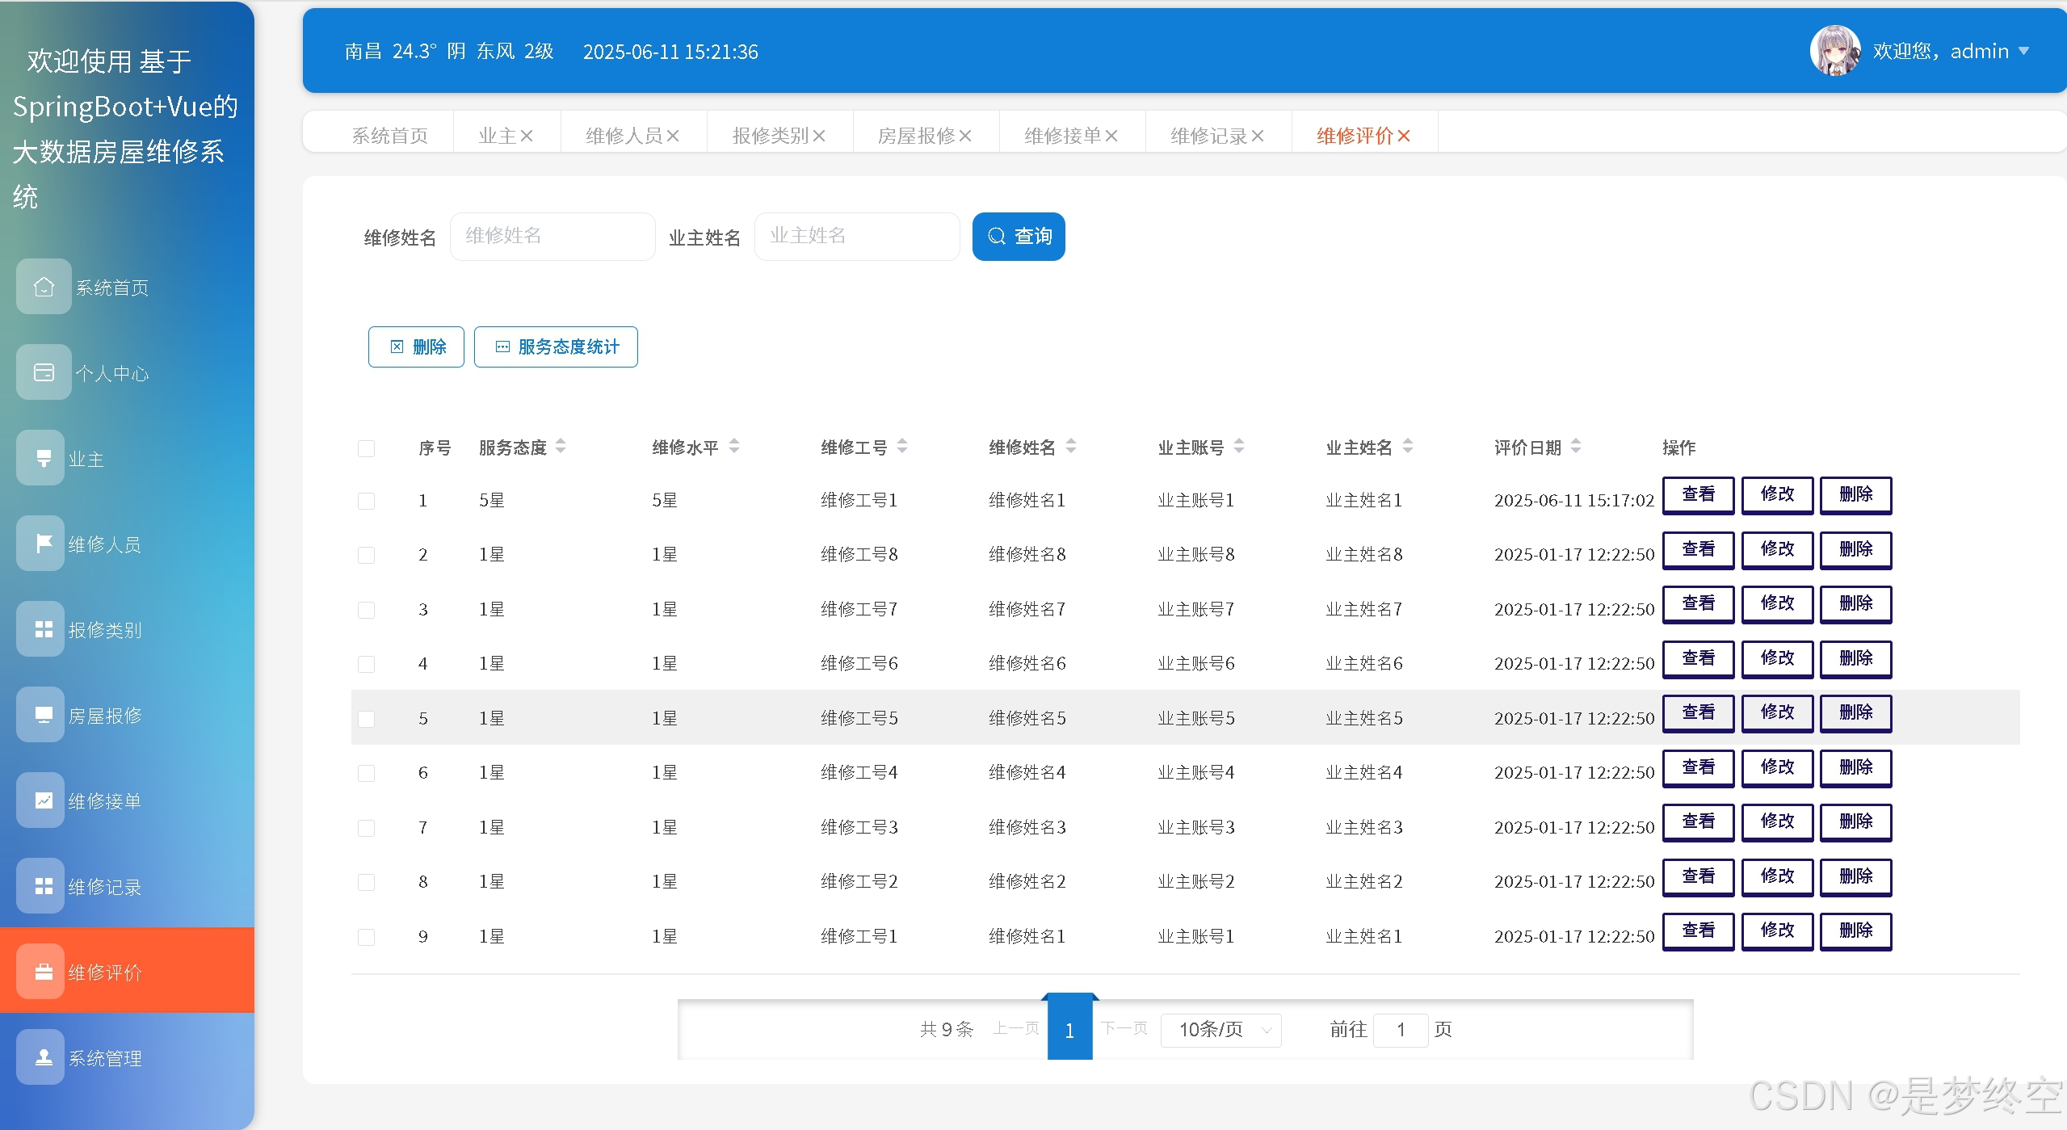Click the 系统管理 user icon in sidebar

44,1057
